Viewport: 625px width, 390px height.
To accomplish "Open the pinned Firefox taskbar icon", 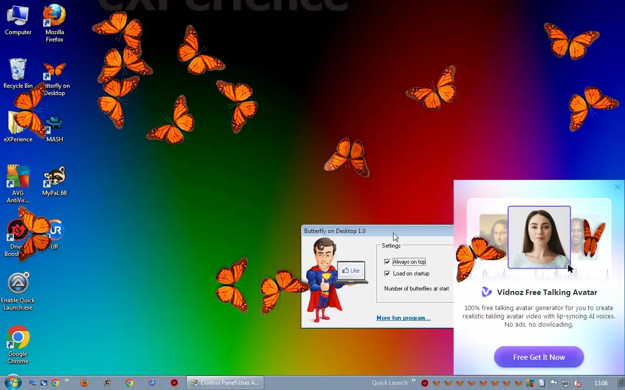I will pyautogui.click(x=84, y=383).
